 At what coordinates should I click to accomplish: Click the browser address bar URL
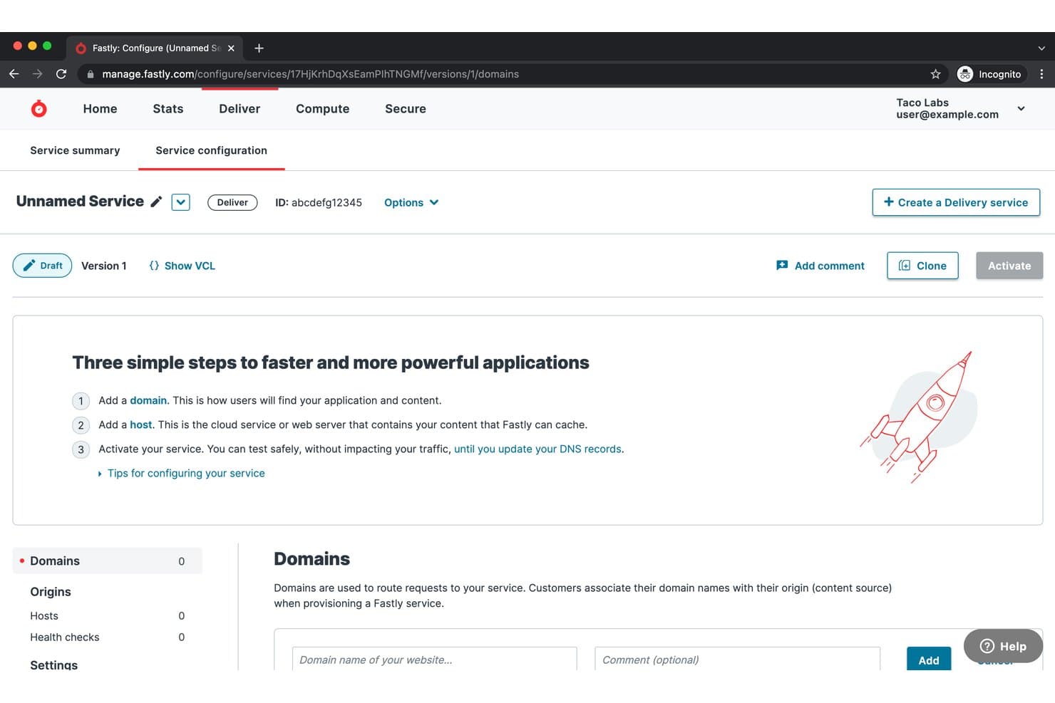pyautogui.click(x=310, y=74)
